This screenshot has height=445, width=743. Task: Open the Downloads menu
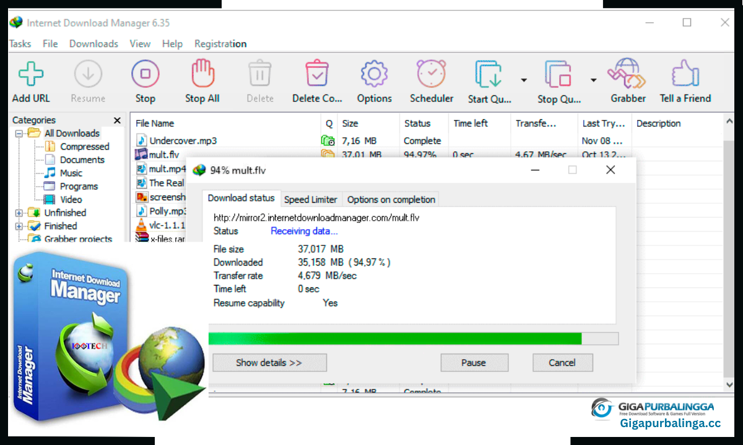coord(93,44)
